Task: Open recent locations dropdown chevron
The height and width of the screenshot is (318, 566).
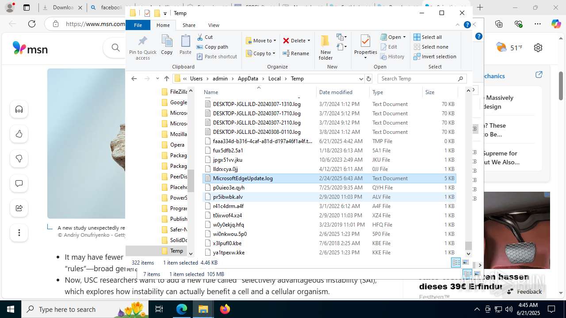Action: point(157,79)
